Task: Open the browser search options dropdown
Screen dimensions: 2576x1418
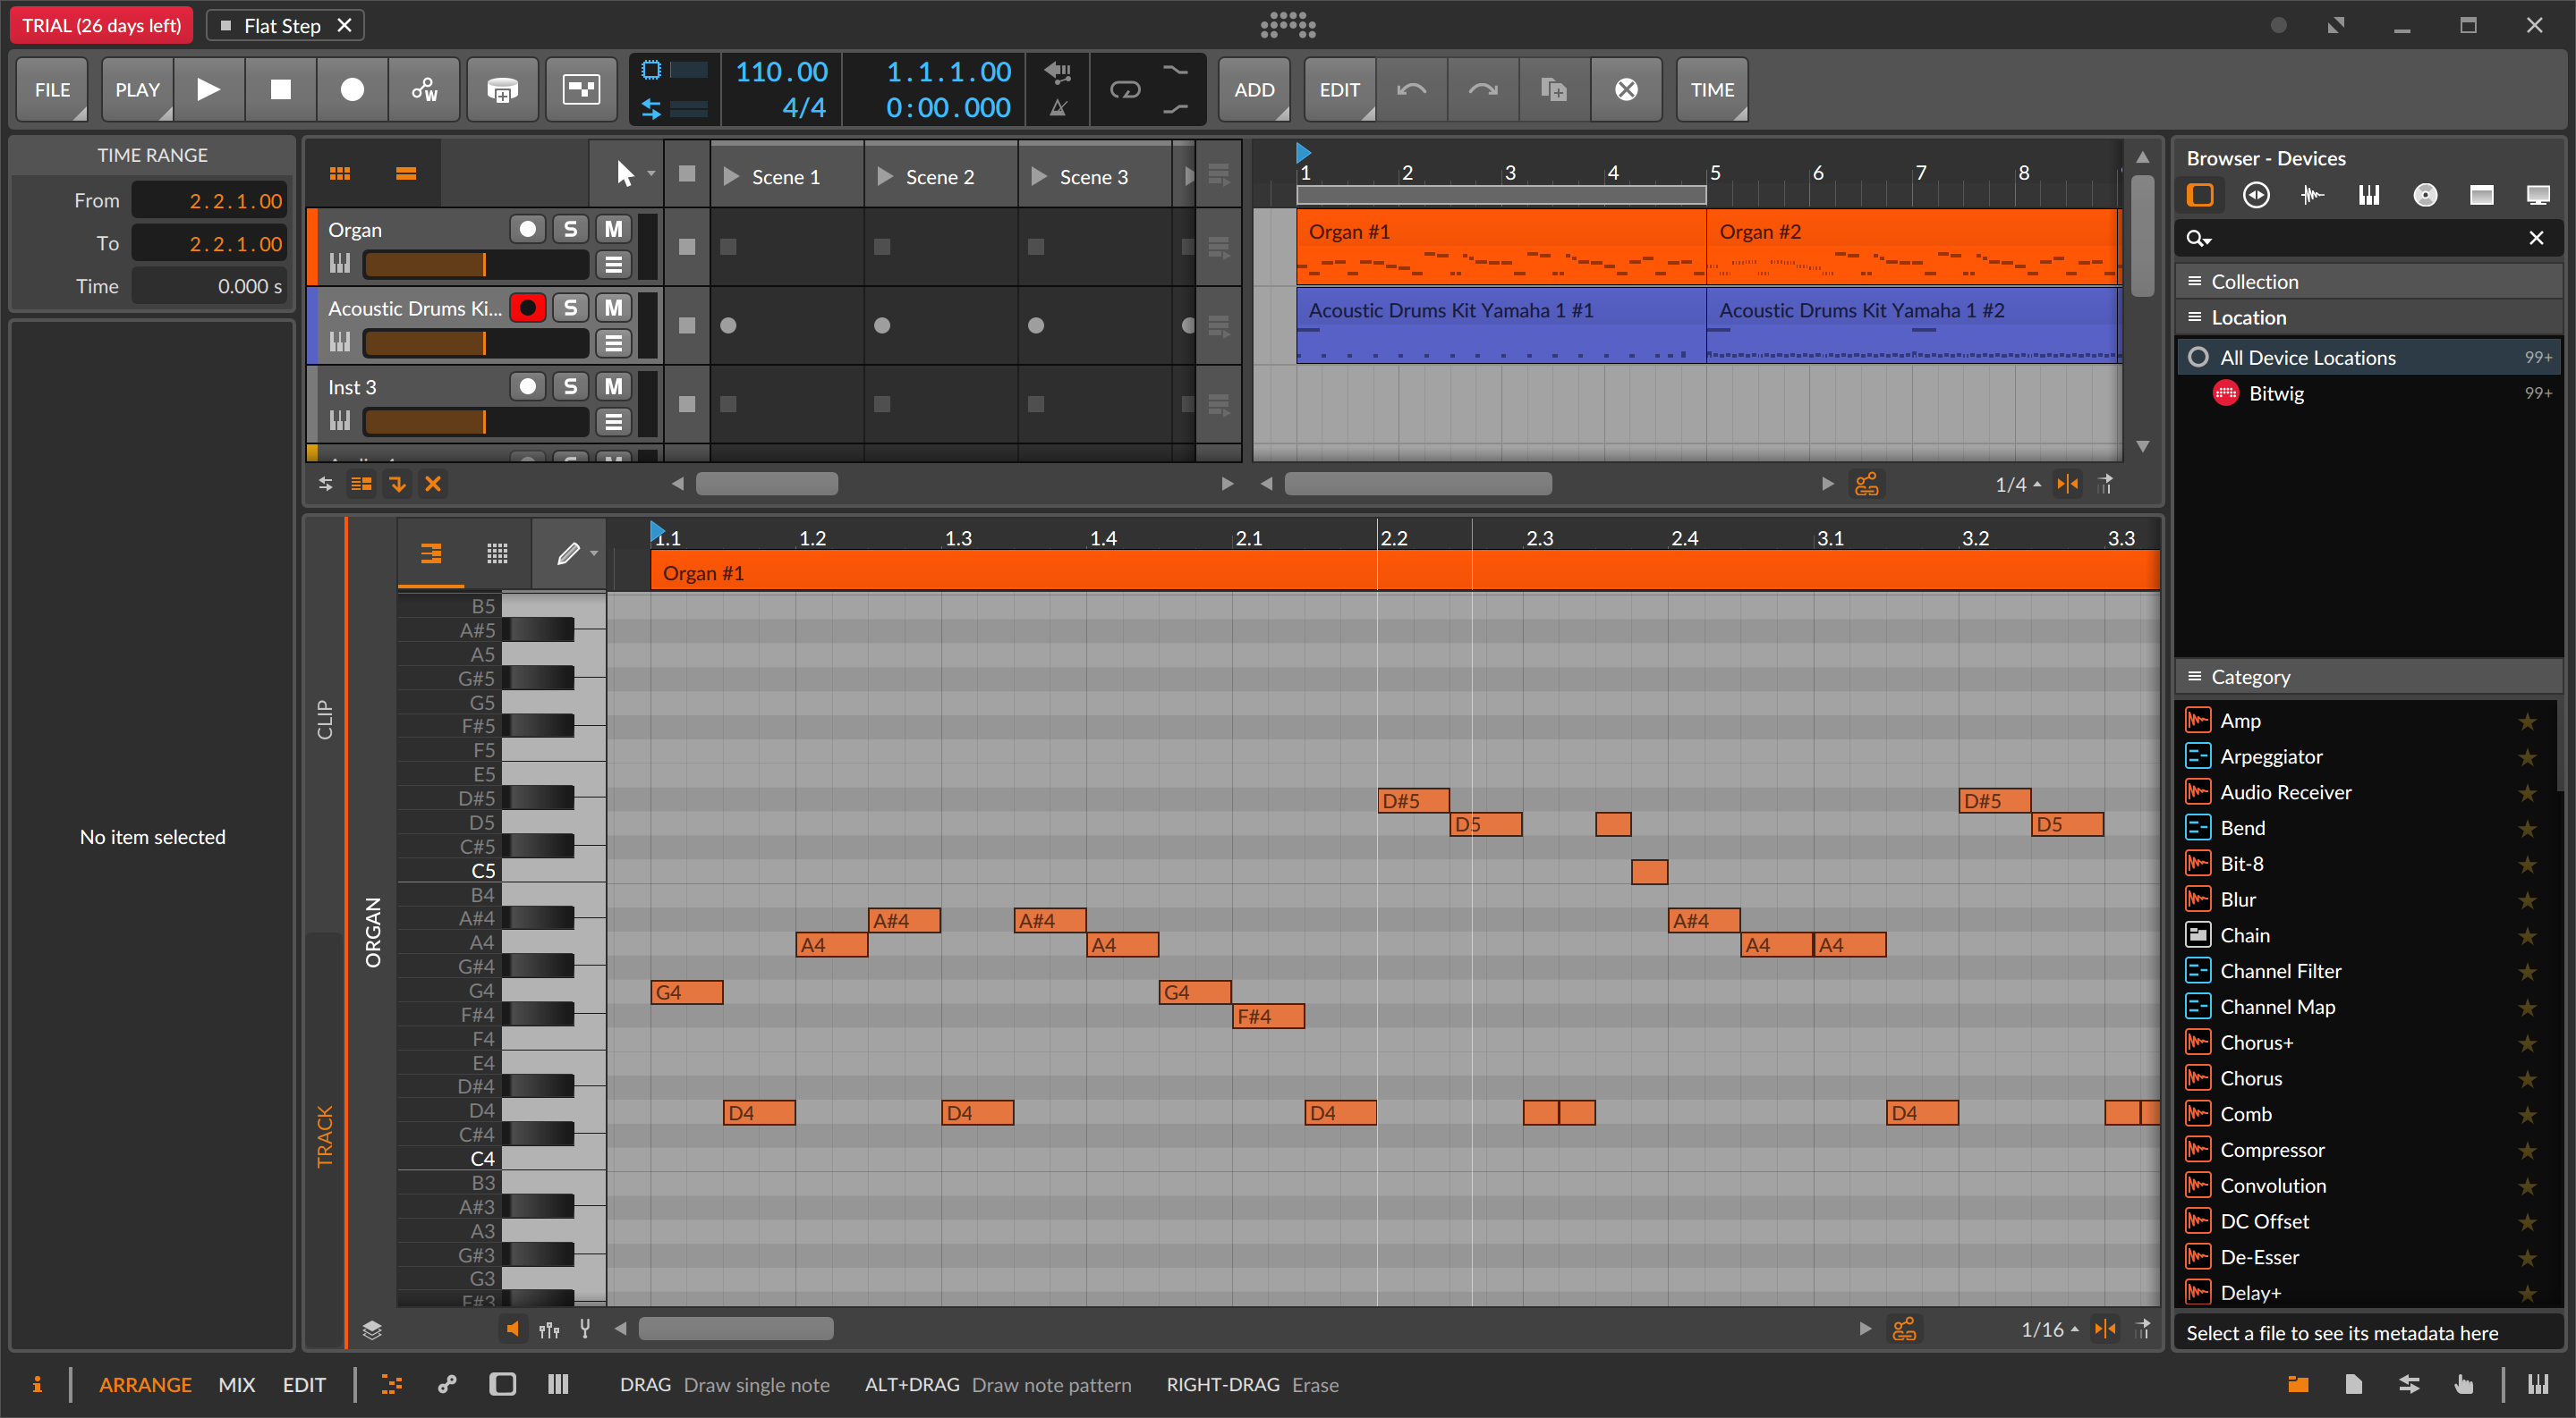Action: click(x=2199, y=238)
